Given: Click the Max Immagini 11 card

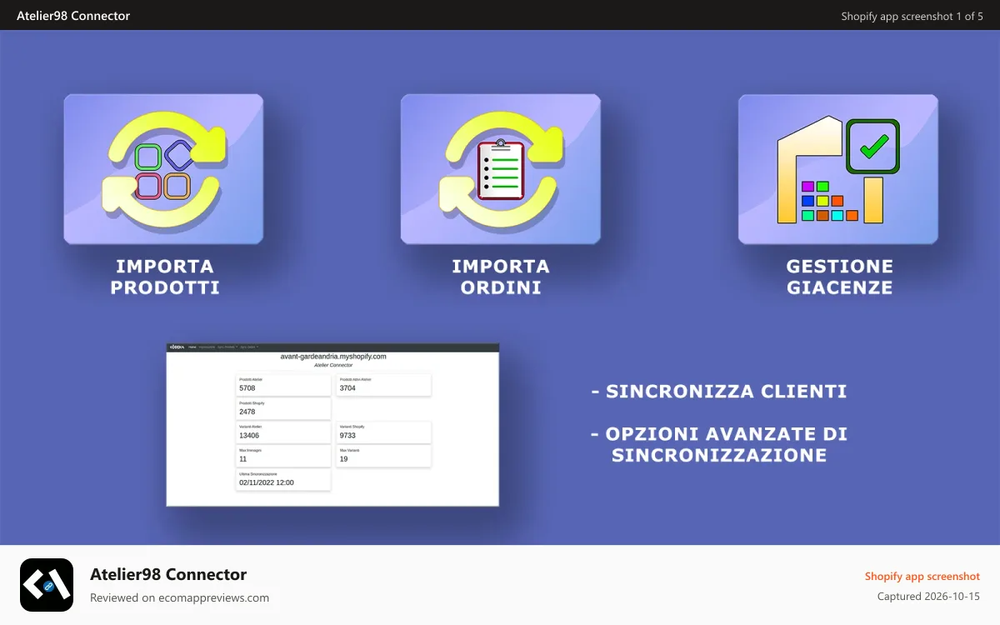Looking at the screenshot, I should (283, 456).
